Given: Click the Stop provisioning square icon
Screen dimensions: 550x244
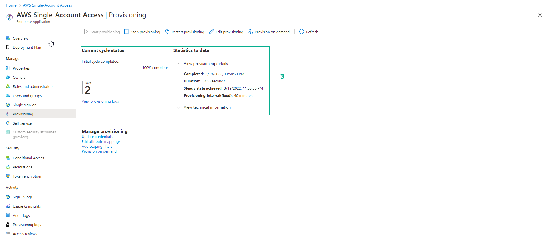Looking at the screenshot, I should coord(127,32).
